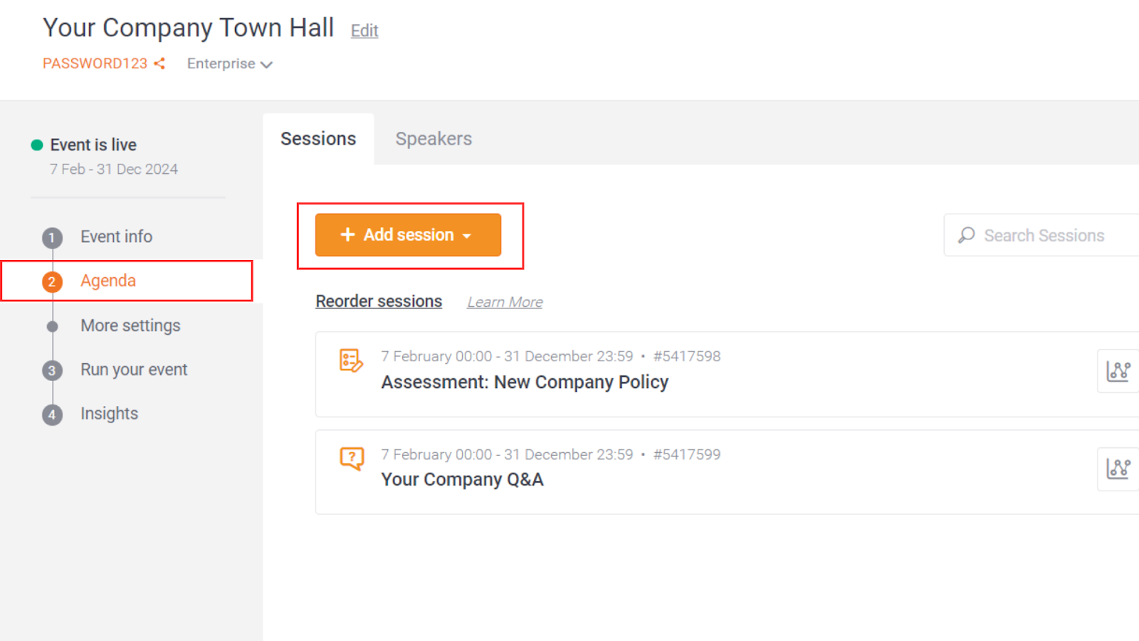Open the Add session dropdown
The width and height of the screenshot is (1139, 641).
pos(408,235)
